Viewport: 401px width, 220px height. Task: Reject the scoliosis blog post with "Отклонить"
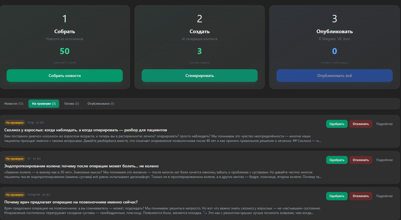(x=361, y=124)
